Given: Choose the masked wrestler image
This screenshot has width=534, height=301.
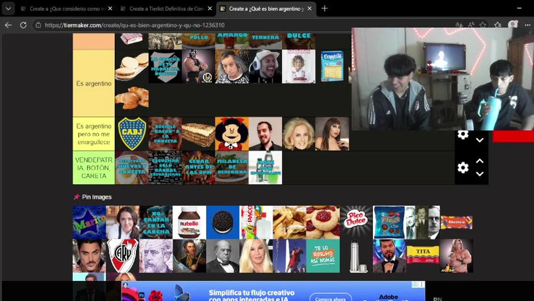Looking at the screenshot, I should tap(198, 66).
